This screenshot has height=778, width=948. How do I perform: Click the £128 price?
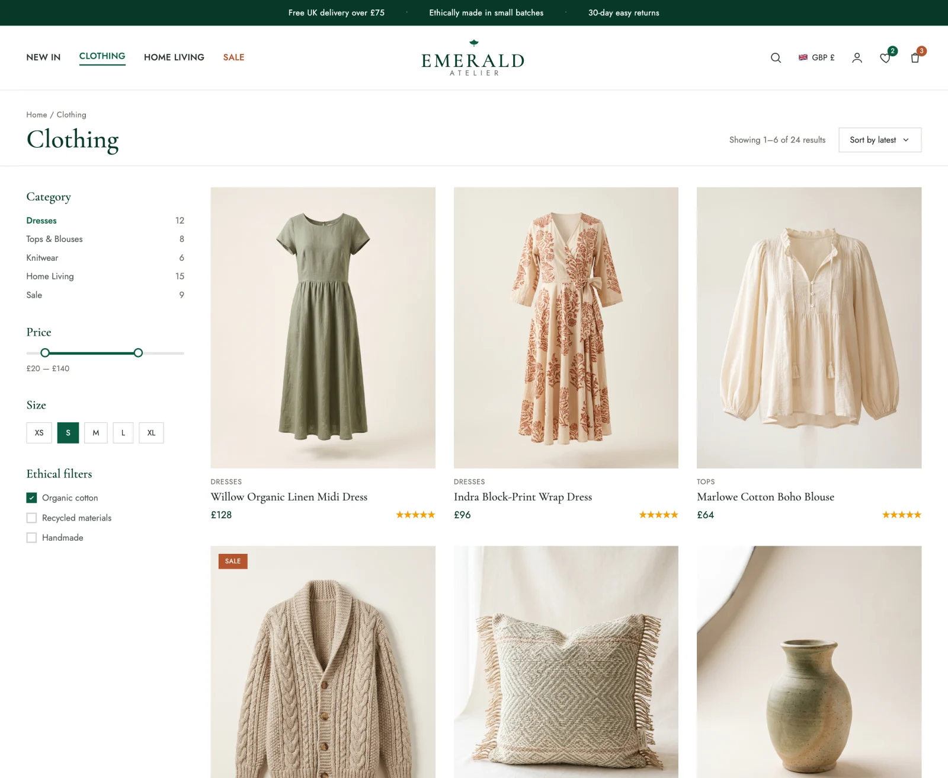pyautogui.click(x=221, y=515)
